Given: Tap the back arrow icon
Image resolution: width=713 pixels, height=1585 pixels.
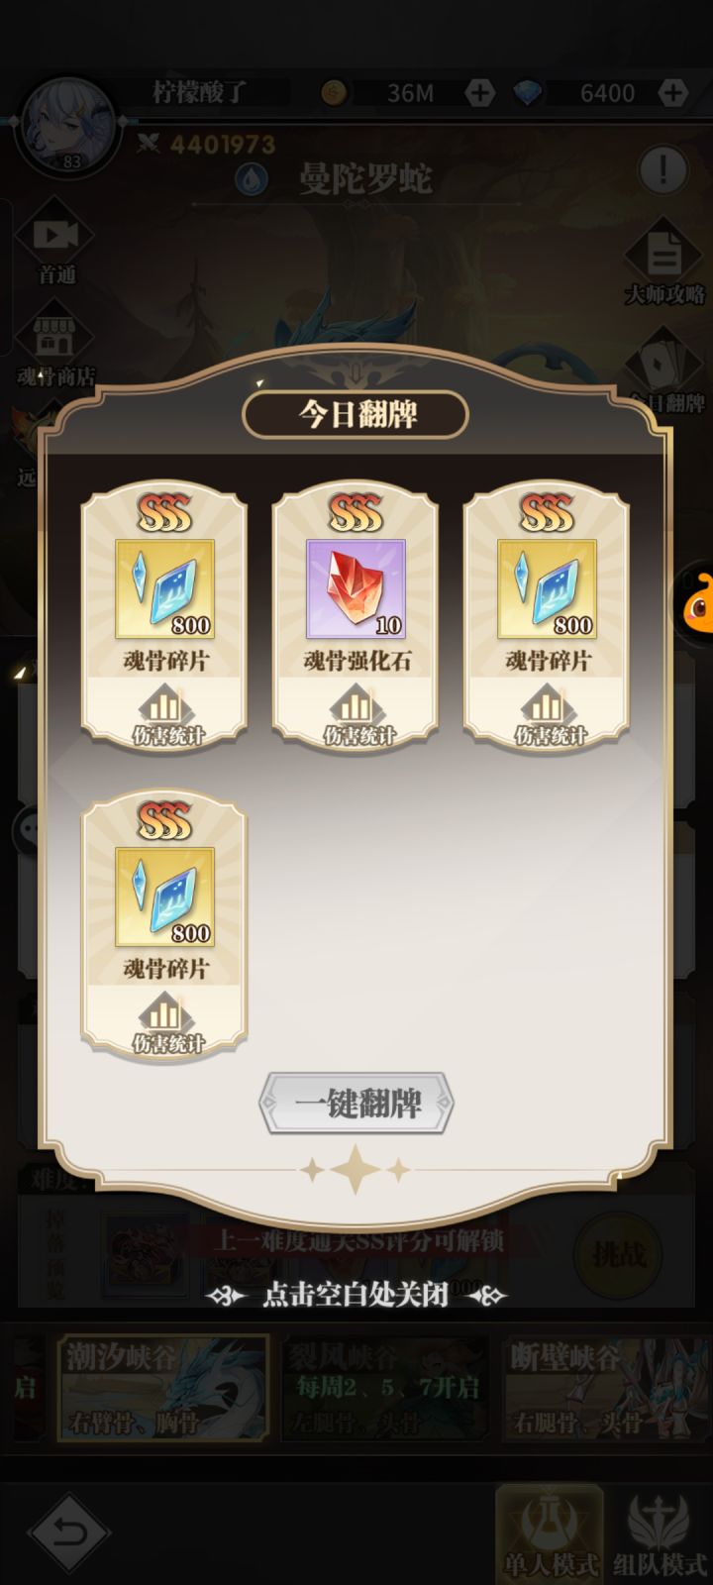Looking at the screenshot, I should coord(67,1532).
